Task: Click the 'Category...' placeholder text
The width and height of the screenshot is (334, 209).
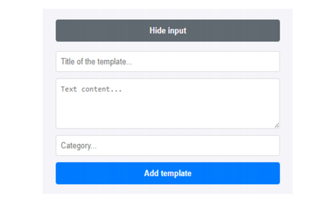Action: [79, 146]
